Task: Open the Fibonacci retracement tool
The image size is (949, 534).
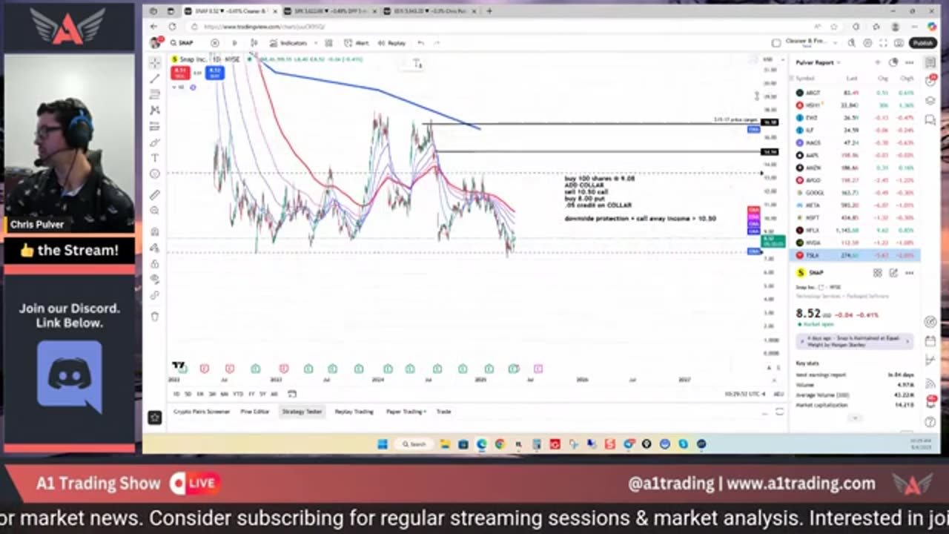Action: tap(155, 94)
